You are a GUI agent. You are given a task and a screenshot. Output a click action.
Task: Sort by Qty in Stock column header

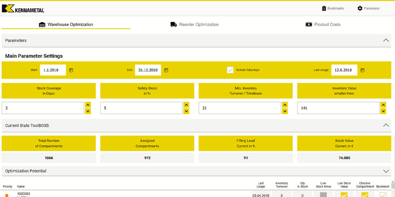[x=302, y=185]
